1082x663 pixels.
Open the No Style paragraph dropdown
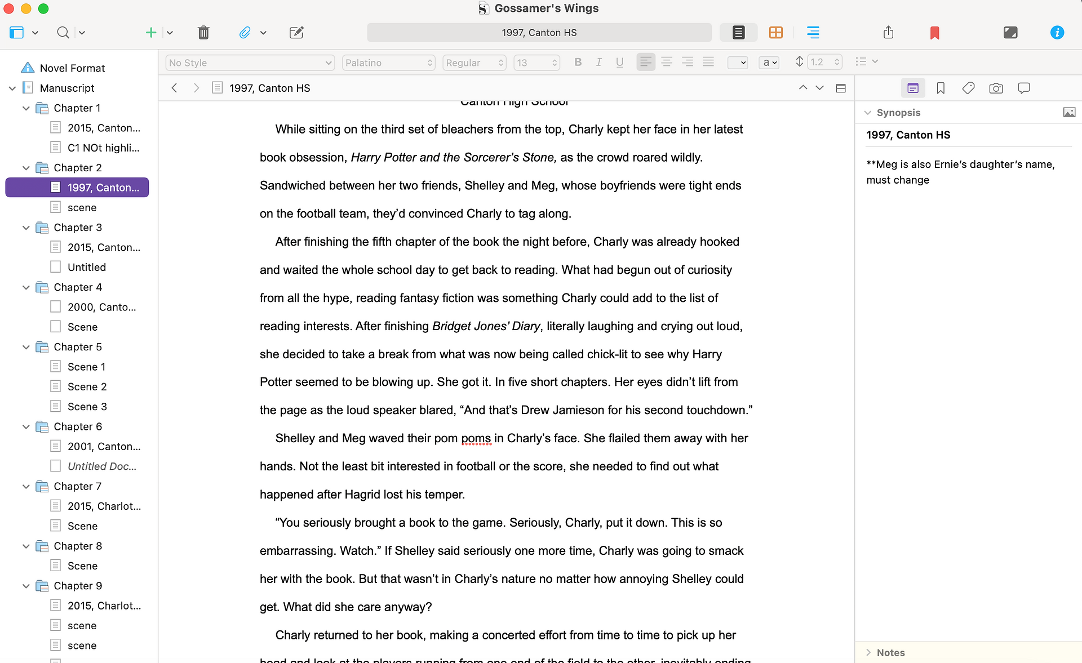coord(250,63)
